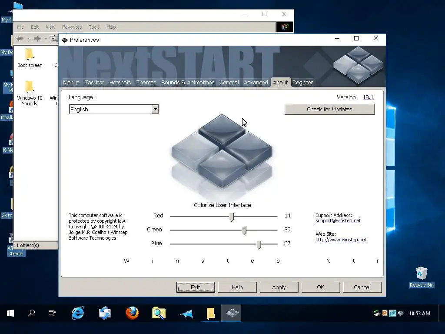Click the OK button

coord(320,287)
